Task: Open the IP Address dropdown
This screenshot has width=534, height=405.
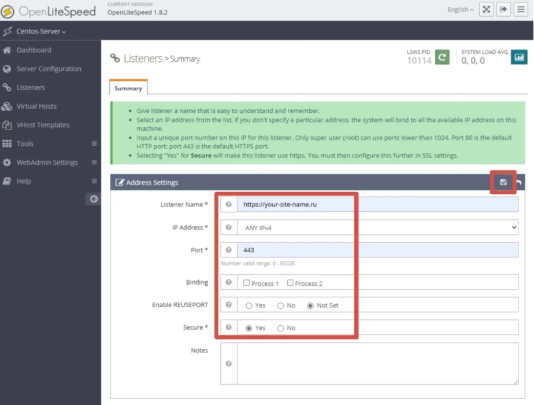Action: (x=378, y=227)
